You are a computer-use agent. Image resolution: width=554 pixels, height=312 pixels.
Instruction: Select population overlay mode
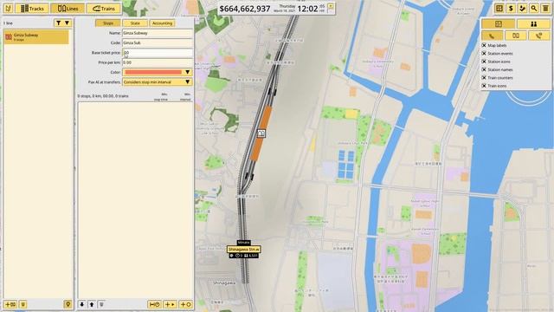pos(533,24)
